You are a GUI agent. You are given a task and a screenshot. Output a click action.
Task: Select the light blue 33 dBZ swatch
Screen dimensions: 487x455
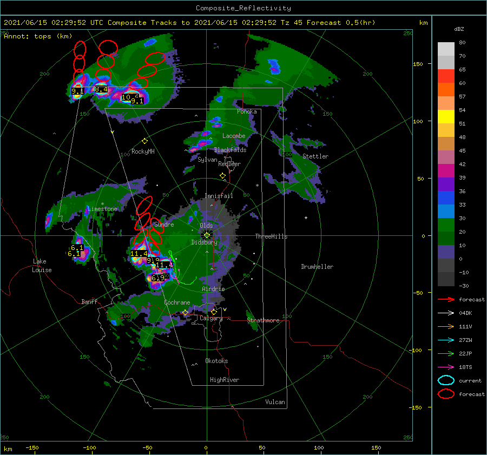click(446, 211)
